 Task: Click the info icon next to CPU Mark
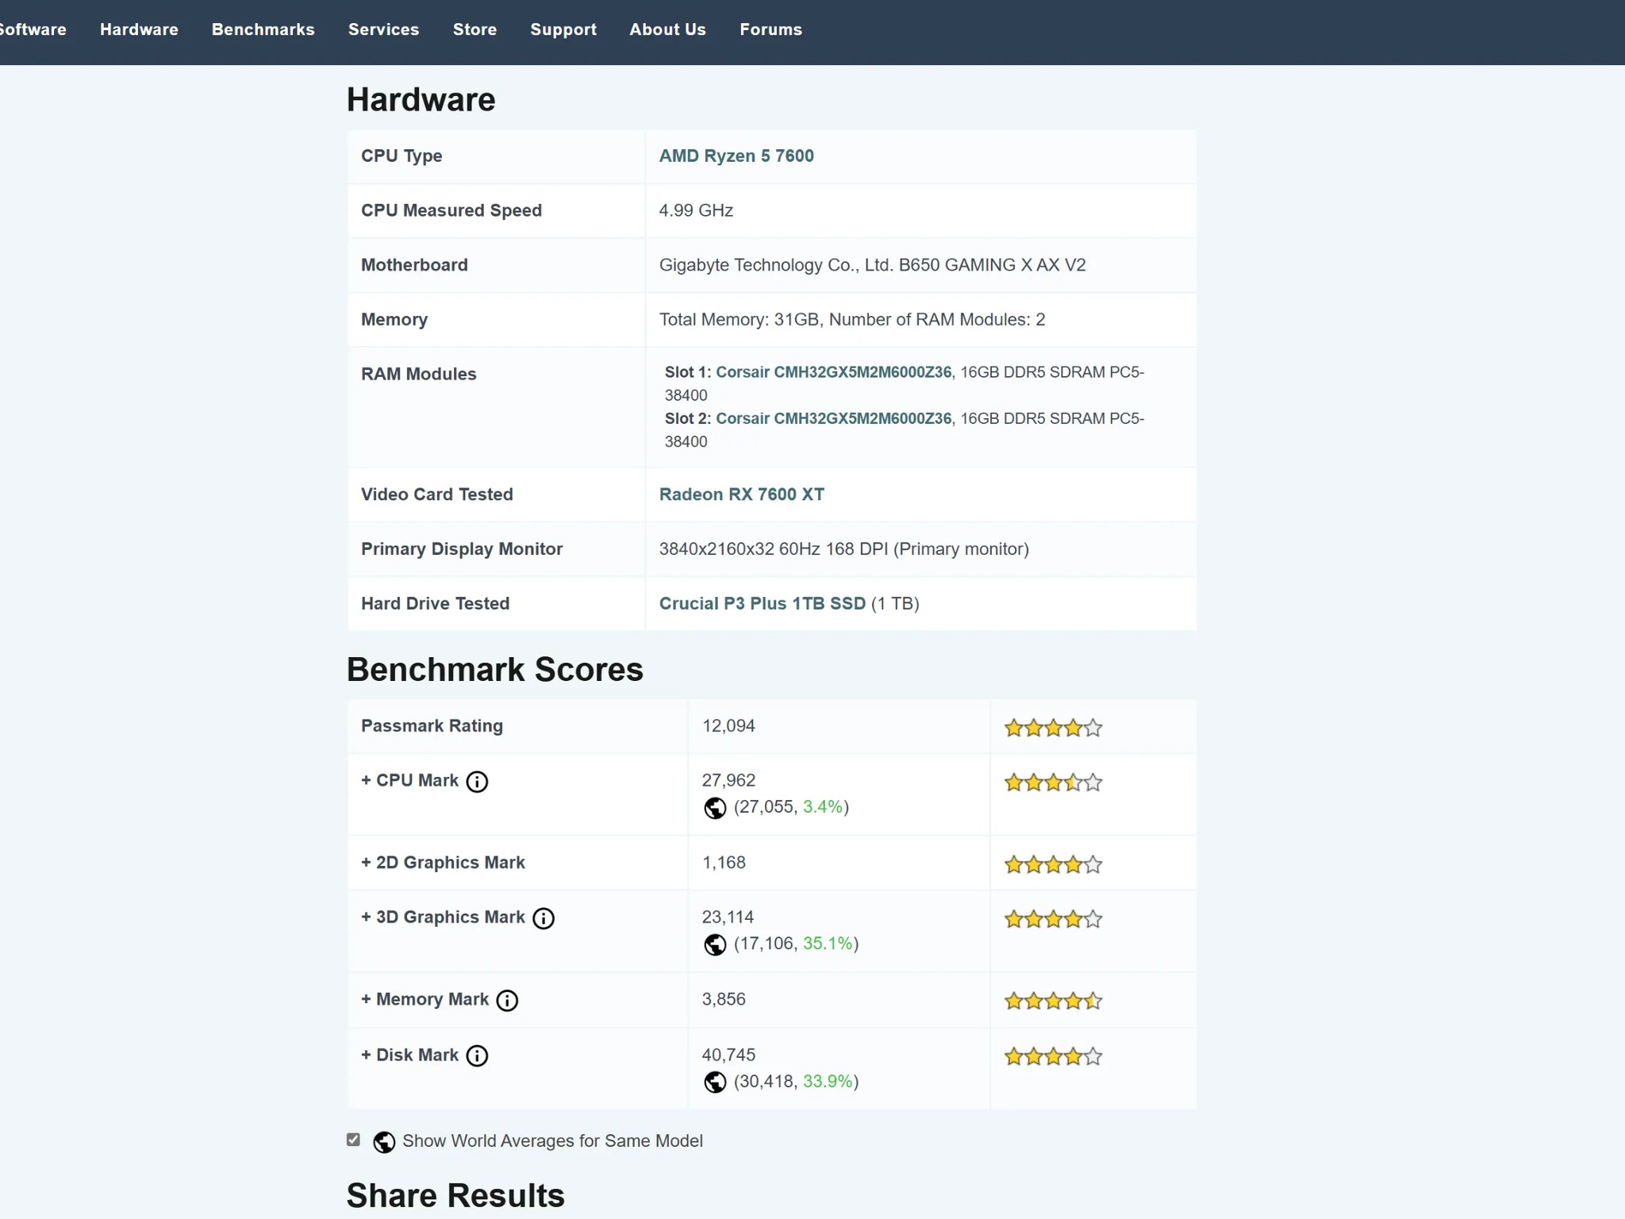point(477,782)
